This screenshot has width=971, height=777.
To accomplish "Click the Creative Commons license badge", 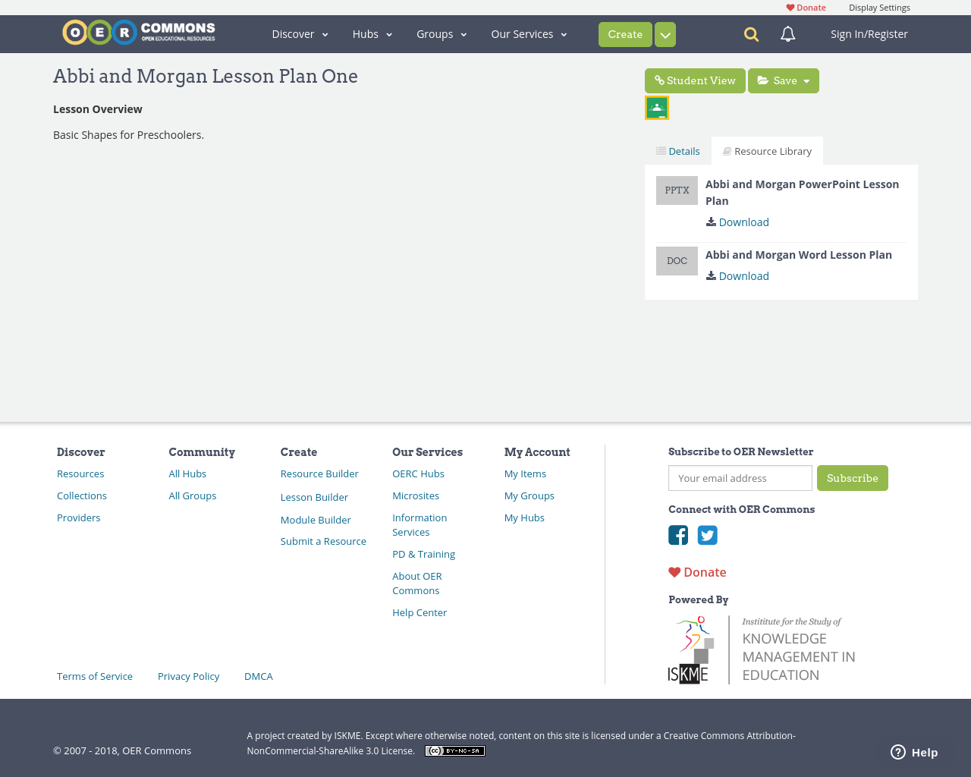I will point(454,750).
